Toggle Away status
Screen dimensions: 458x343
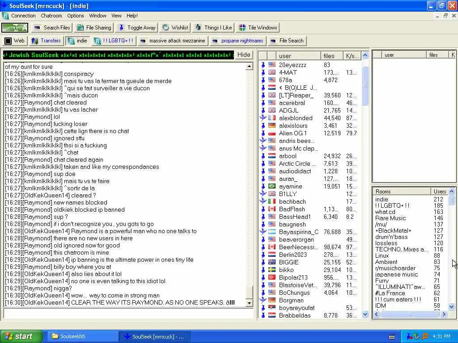click(137, 28)
